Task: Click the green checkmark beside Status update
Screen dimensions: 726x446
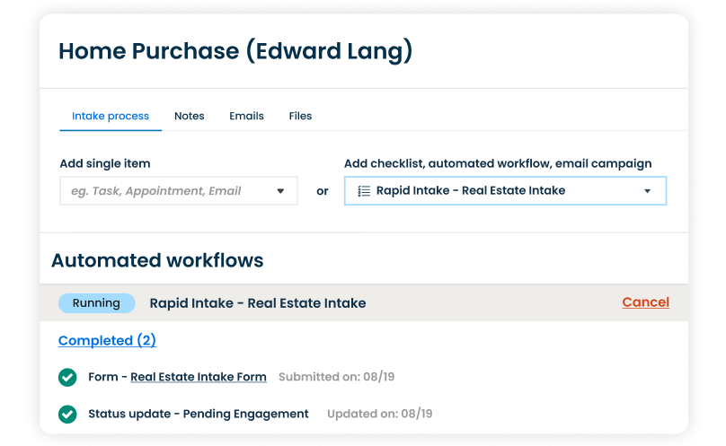Action: 67,415
